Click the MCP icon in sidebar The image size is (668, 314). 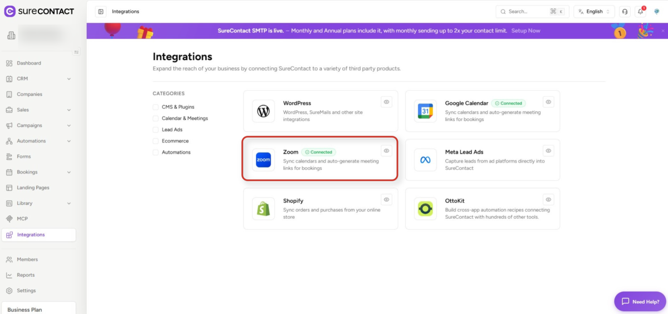pyautogui.click(x=9, y=219)
